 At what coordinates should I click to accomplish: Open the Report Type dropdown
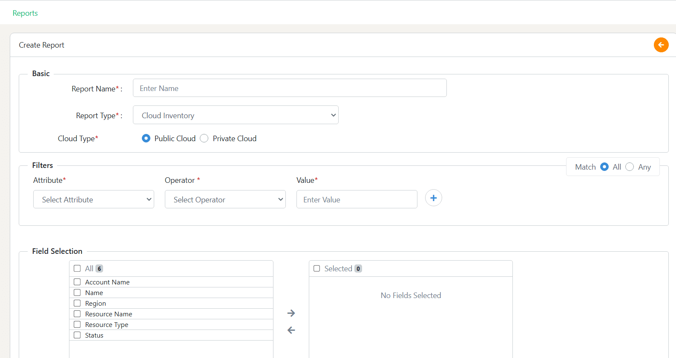236,115
